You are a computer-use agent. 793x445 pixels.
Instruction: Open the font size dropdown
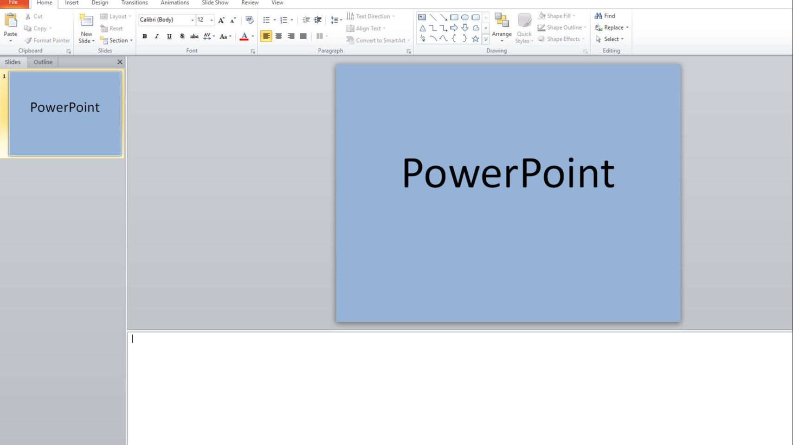tap(212, 20)
